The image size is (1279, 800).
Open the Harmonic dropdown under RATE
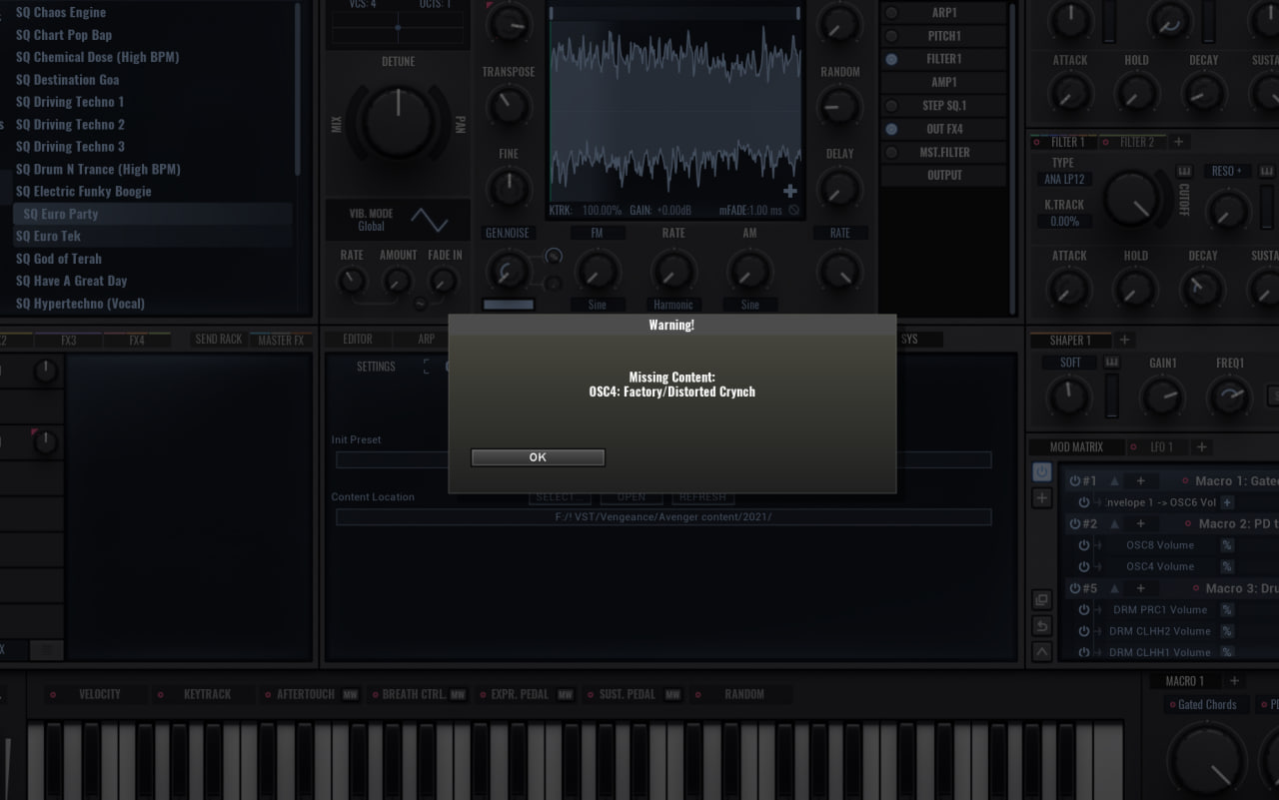(x=673, y=305)
